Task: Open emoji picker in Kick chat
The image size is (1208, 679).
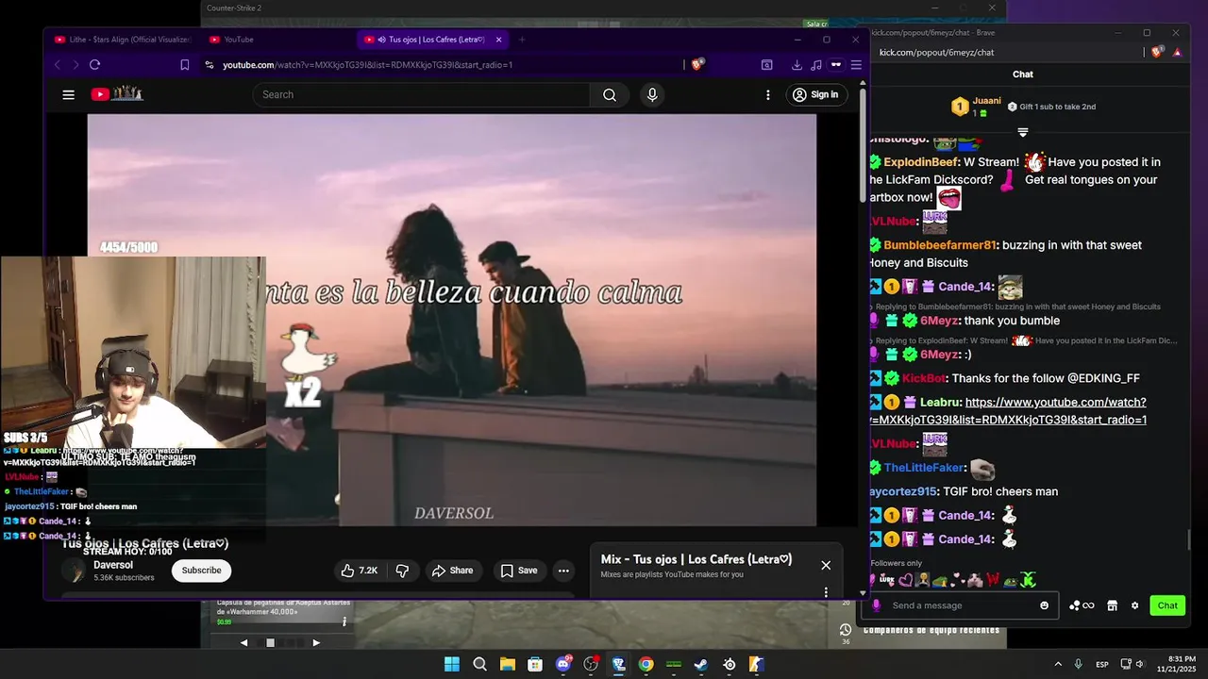Action: 1044,605
